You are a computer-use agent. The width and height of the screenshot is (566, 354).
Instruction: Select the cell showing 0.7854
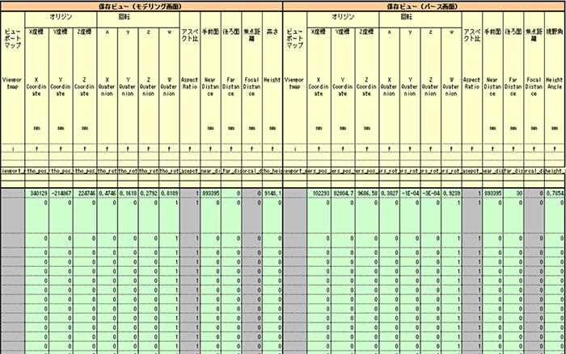(554, 194)
